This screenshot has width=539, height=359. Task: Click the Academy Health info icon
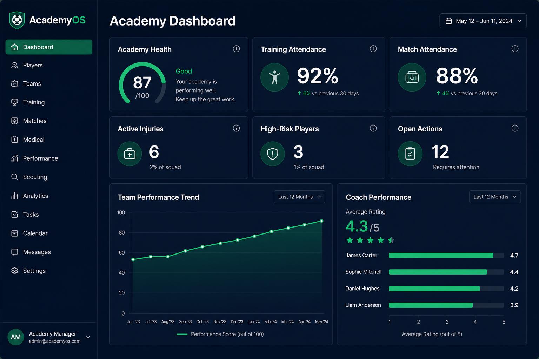click(x=237, y=49)
